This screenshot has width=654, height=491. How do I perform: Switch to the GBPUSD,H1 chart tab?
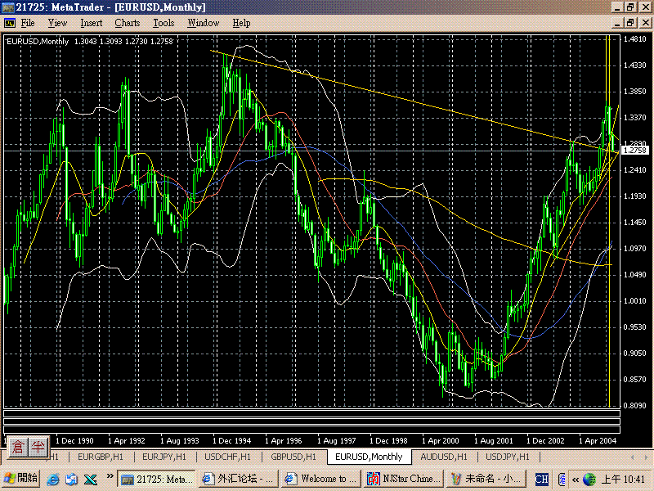tap(293, 457)
